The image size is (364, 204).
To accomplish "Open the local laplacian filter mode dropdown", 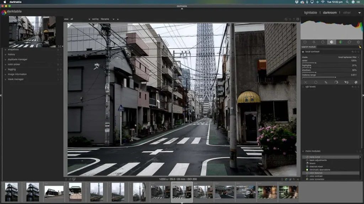I will (348, 57).
